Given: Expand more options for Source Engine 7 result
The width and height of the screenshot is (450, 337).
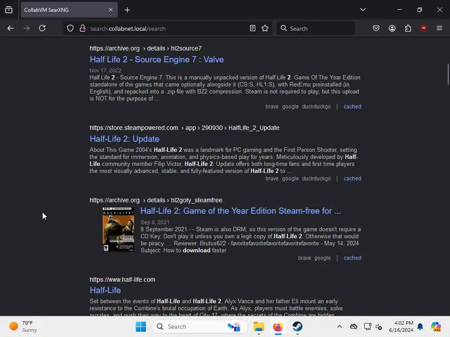Looking at the screenshot, I should click(x=337, y=107).
